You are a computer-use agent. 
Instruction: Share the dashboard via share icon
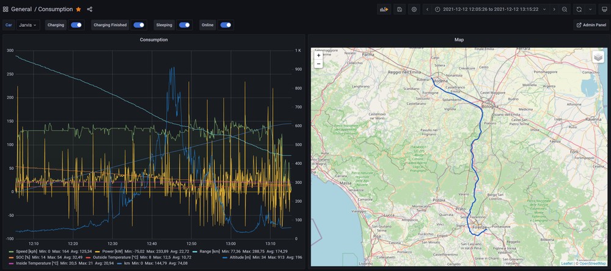pyautogui.click(x=90, y=9)
